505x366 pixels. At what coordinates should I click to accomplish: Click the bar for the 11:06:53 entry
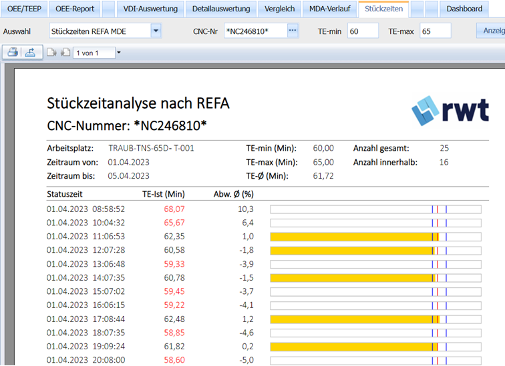pos(375,237)
